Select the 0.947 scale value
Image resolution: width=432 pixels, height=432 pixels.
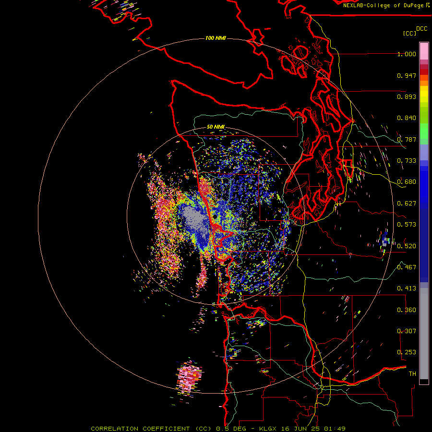tap(407, 75)
